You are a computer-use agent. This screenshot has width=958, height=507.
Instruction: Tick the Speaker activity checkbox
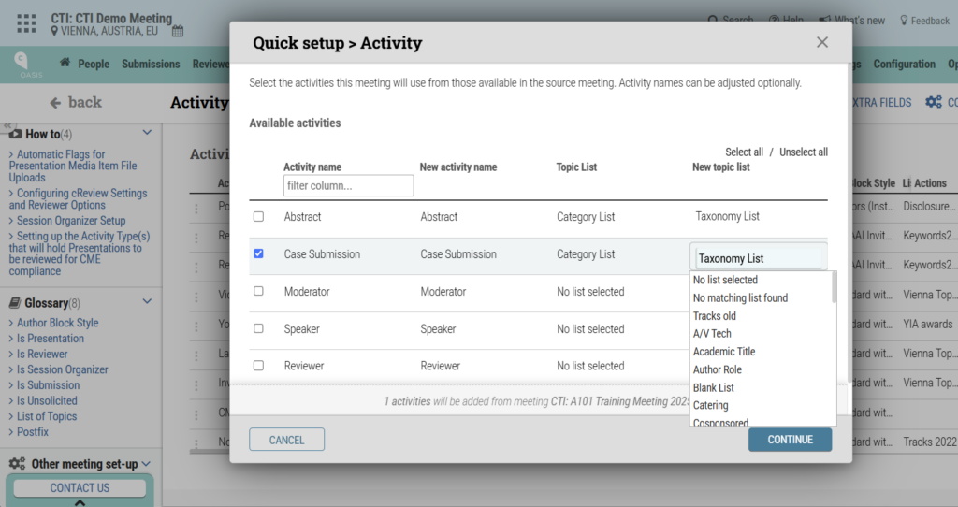(x=259, y=328)
